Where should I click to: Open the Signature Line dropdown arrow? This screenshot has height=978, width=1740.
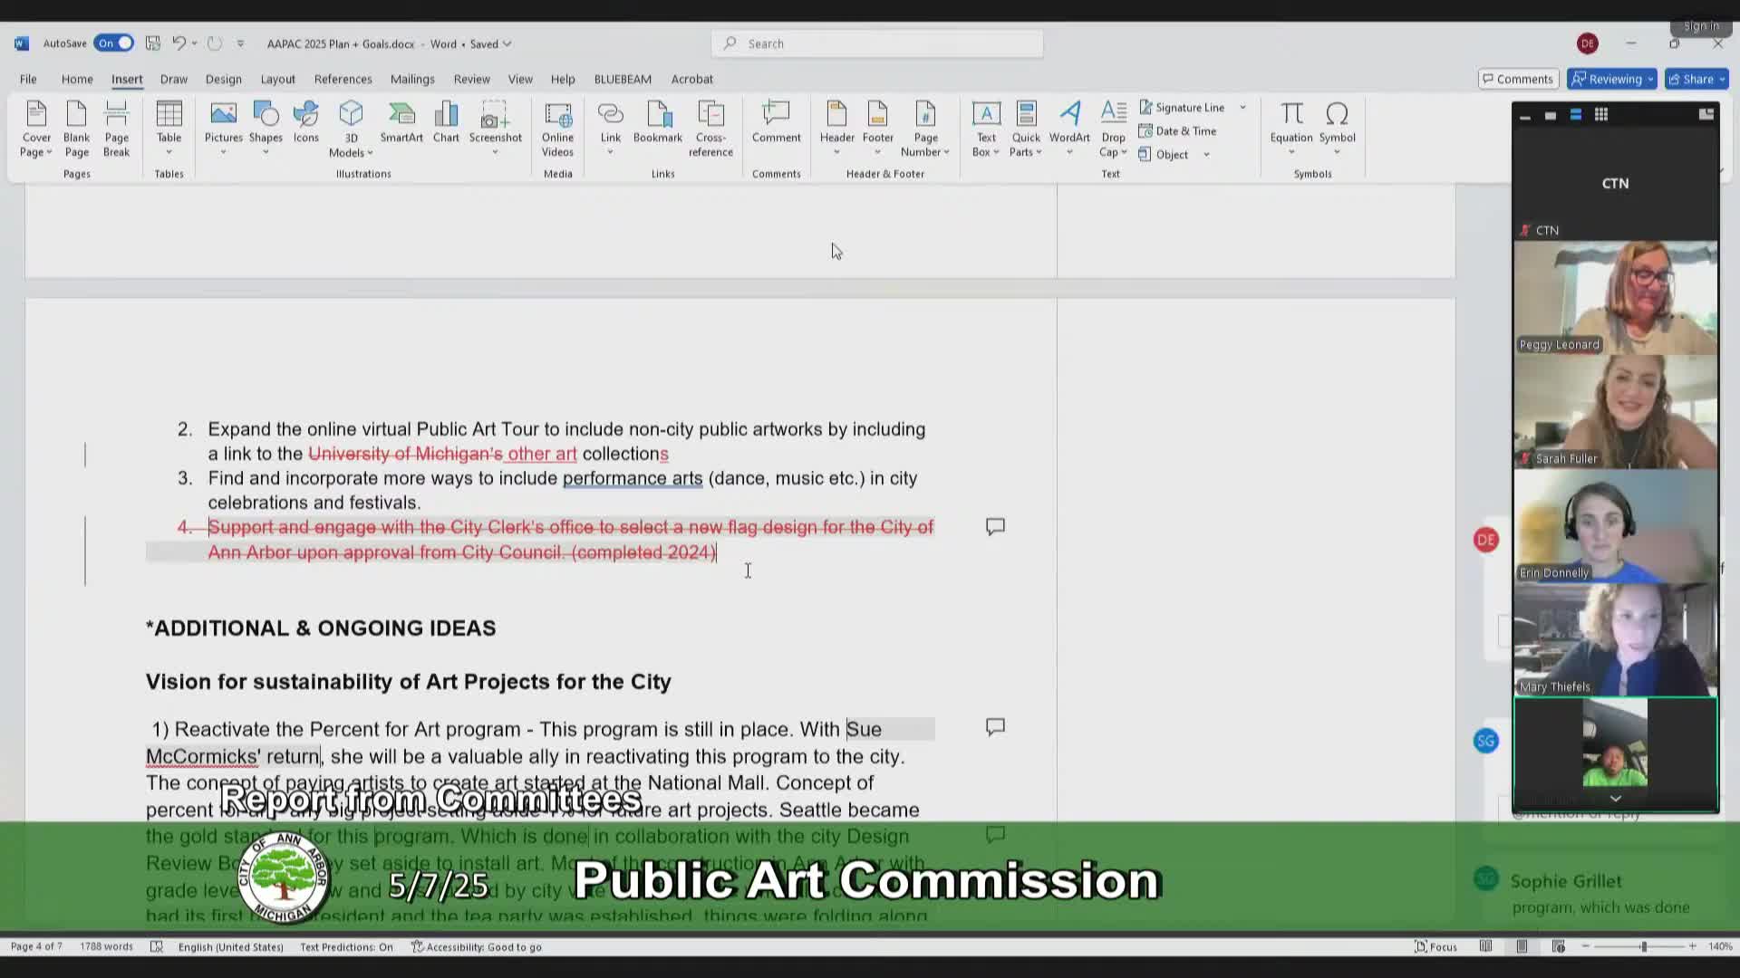[1242, 107]
